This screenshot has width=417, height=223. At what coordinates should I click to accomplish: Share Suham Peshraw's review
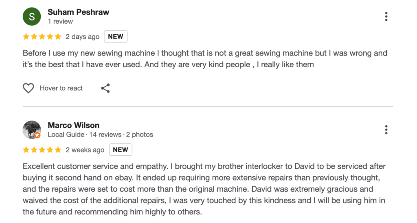(x=105, y=88)
